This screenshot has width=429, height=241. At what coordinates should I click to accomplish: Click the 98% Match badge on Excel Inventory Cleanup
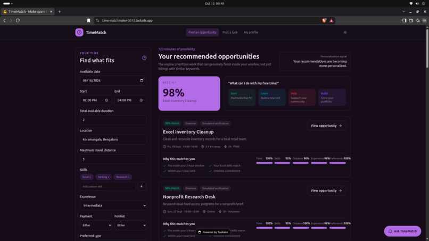[172, 123]
